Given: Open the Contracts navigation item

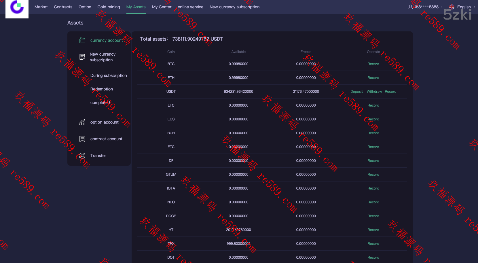Looking at the screenshot, I should (63, 7).
